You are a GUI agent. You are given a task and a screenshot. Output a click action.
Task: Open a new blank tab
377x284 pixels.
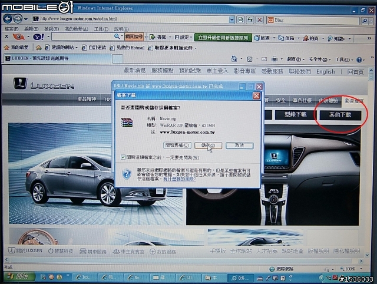(118, 59)
